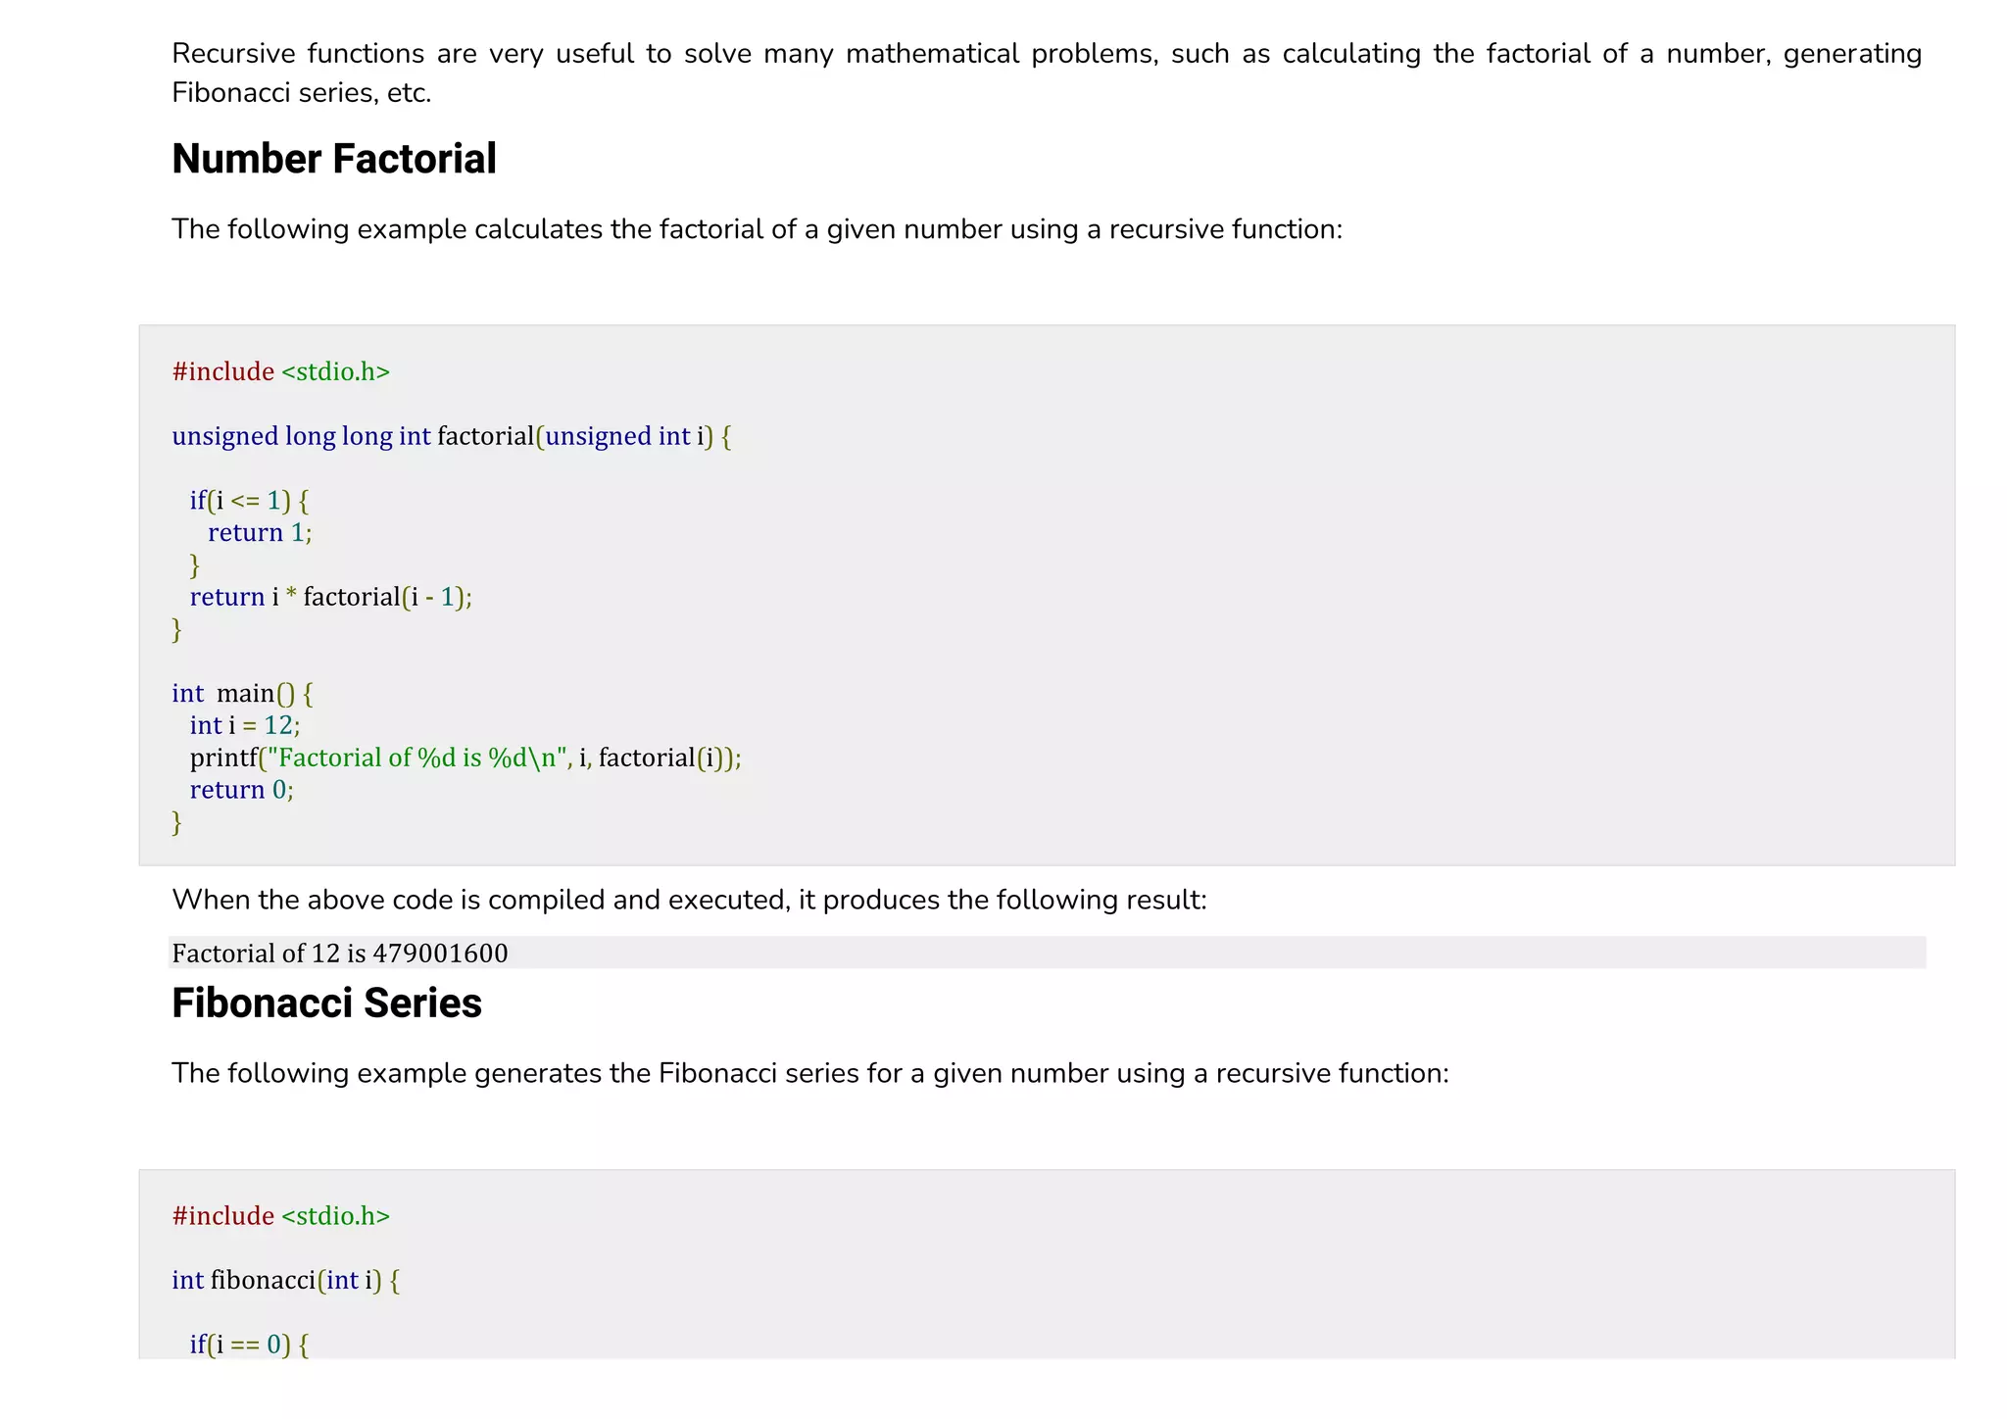The width and height of the screenshot is (2007, 1419).
Task: Click the 'int fibonacci(int i) {' line
Action: [x=285, y=1280]
